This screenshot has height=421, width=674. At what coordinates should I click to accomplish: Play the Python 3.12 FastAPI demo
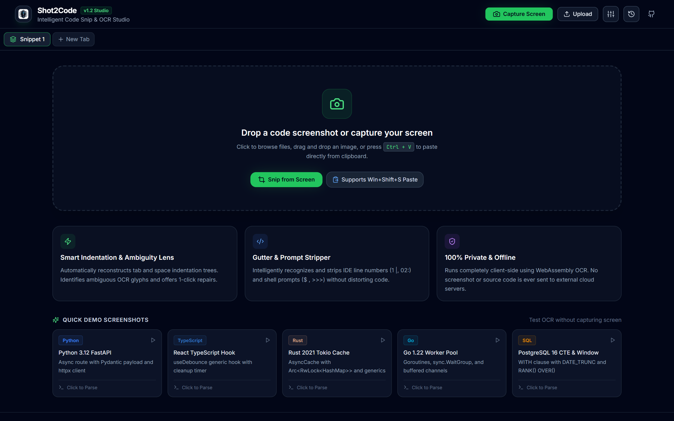click(x=153, y=340)
